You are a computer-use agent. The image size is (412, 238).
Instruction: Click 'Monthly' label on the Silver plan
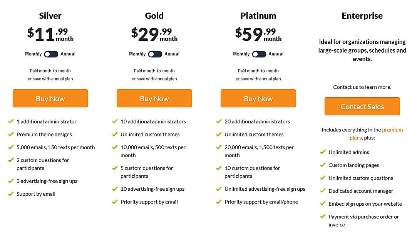pos(33,54)
